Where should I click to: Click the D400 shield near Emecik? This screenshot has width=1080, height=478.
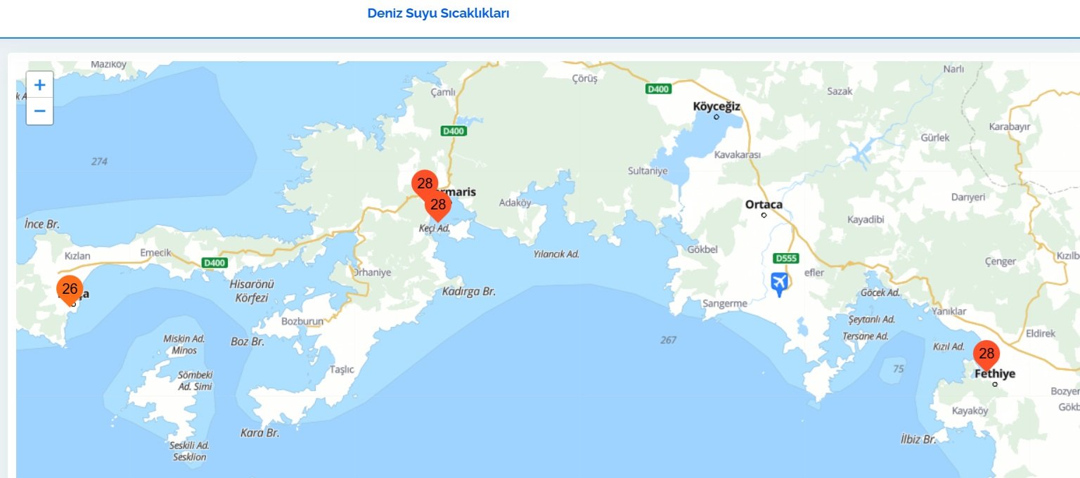214,263
